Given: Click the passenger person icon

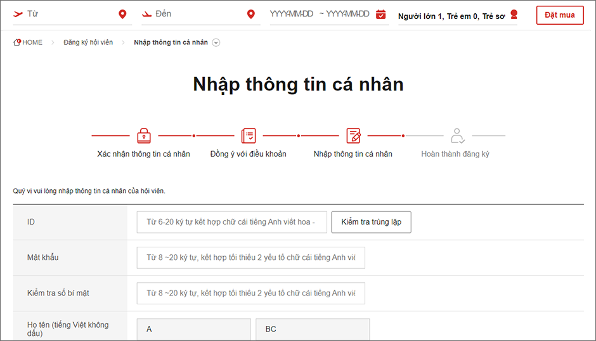Looking at the screenshot, I should click(514, 15).
